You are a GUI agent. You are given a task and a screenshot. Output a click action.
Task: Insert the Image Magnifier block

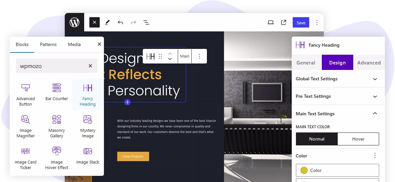coord(26,126)
